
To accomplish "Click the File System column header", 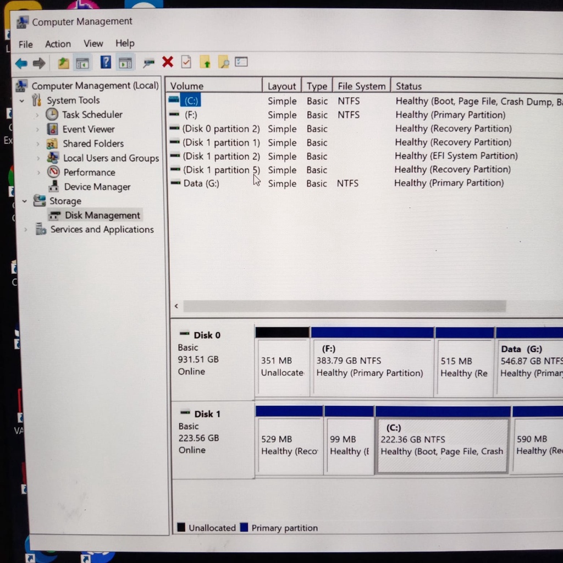I will 361,86.
